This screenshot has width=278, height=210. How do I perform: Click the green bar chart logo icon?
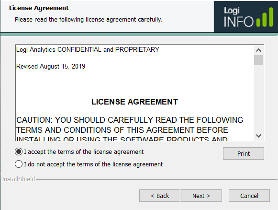coord(265,17)
